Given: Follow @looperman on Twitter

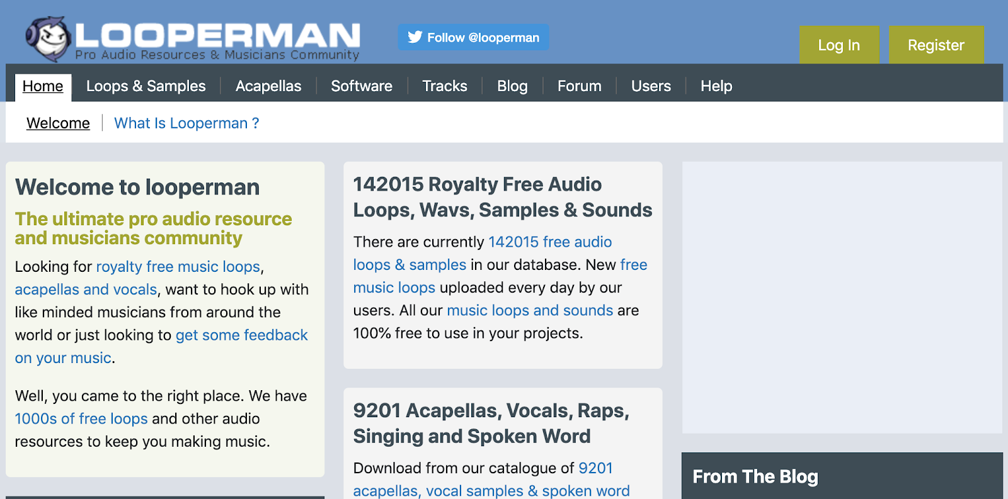Looking at the screenshot, I should 473,37.
